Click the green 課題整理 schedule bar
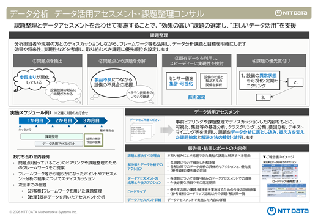Viewport: 318px width, 220px height. pos(51,136)
